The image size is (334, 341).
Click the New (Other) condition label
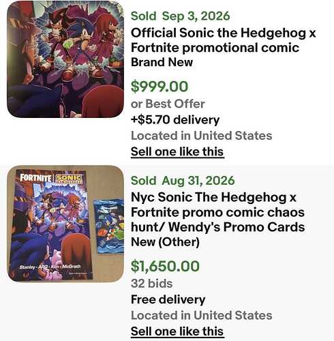165,242
